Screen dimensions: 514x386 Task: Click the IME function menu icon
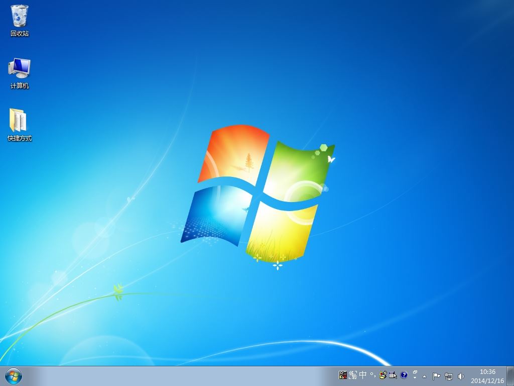[x=393, y=375]
